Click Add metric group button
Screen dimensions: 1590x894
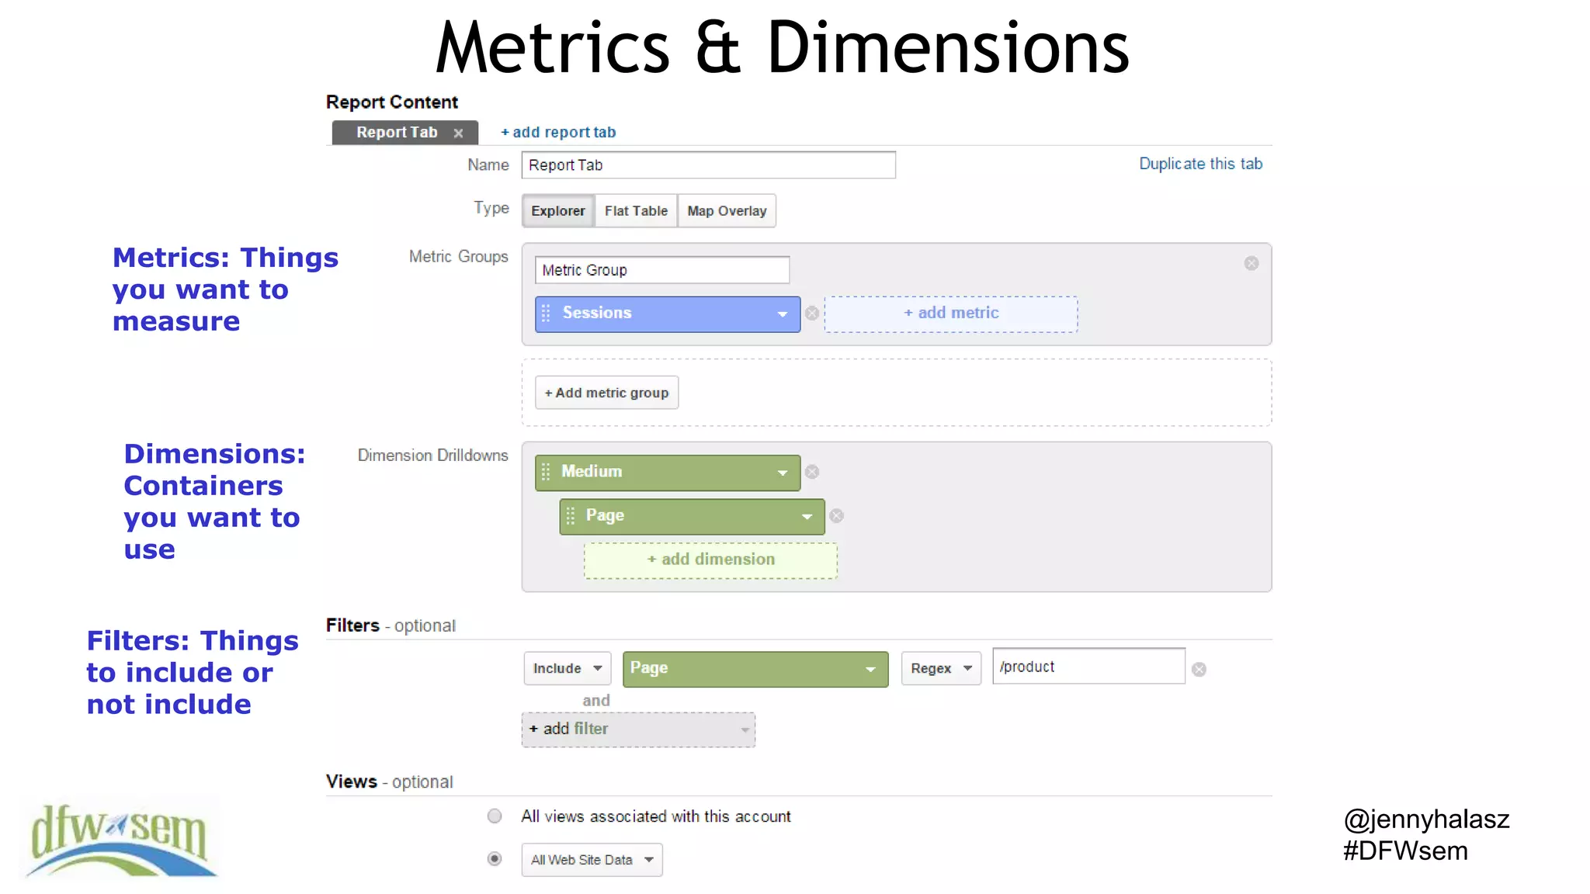tap(606, 393)
